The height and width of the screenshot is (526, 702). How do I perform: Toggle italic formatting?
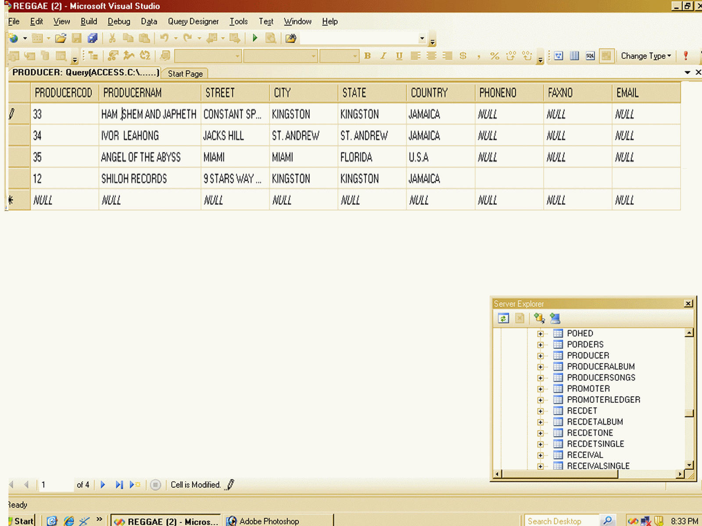[383, 56]
